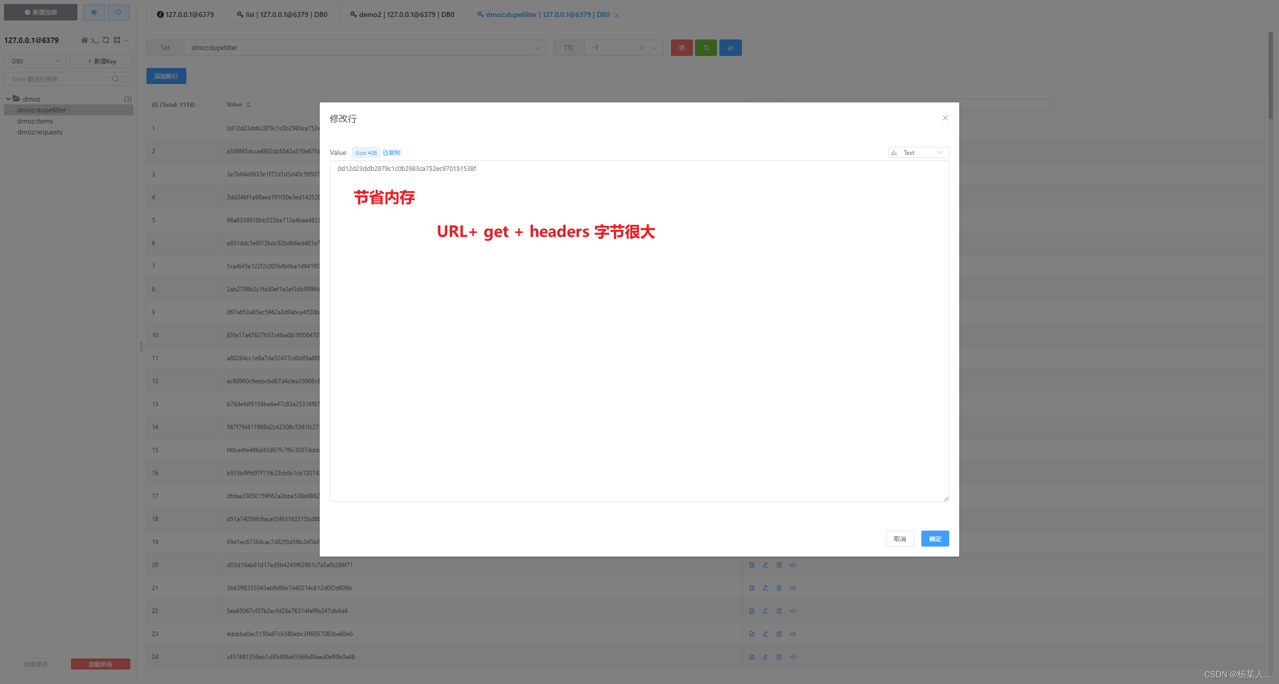Open command log clock icon
The width and height of the screenshot is (1279, 684).
pos(118,12)
